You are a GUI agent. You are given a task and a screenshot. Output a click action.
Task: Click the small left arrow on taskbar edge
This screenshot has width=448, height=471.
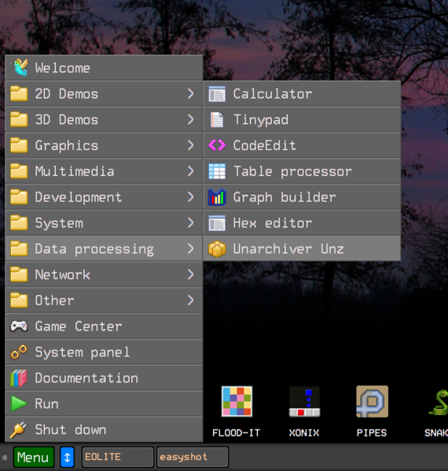(5, 457)
